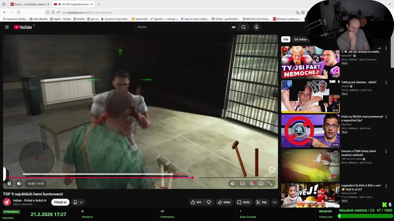
Task: Go back with the browser back arrow
Action: [4, 12]
